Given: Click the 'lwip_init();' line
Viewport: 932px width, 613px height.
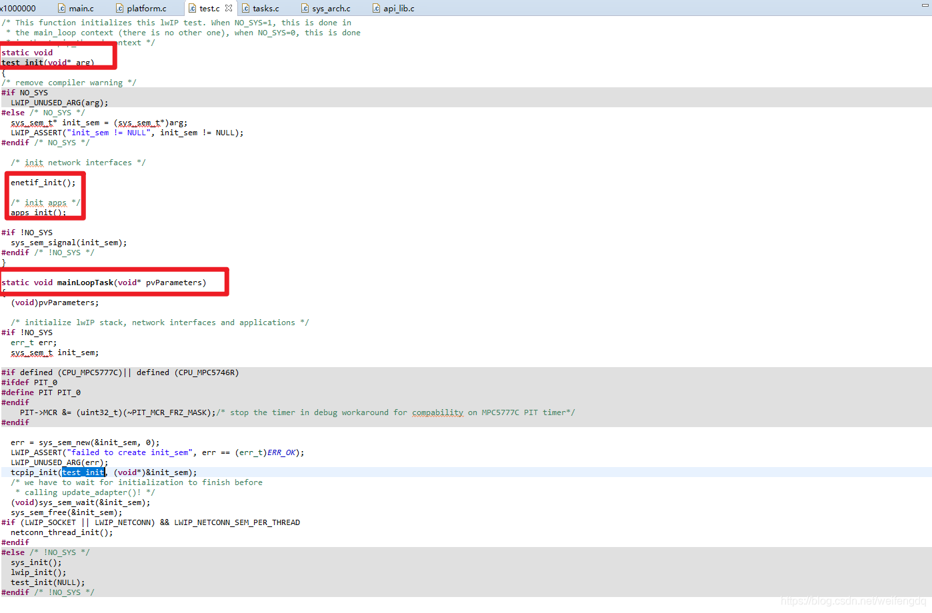Looking at the screenshot, I should click(39, 572).
